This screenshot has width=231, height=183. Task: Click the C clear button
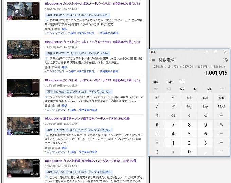tap(189, 115)
